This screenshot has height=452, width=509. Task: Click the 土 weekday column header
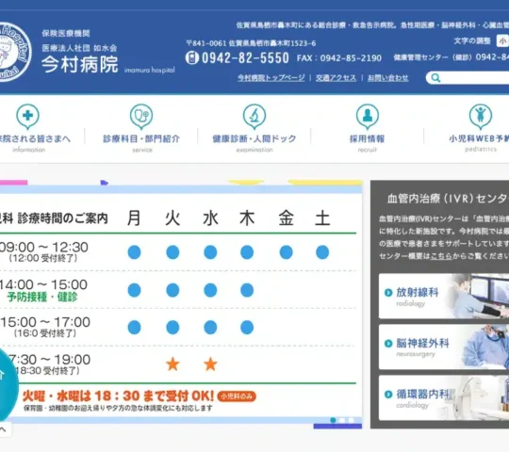[322, 218]
